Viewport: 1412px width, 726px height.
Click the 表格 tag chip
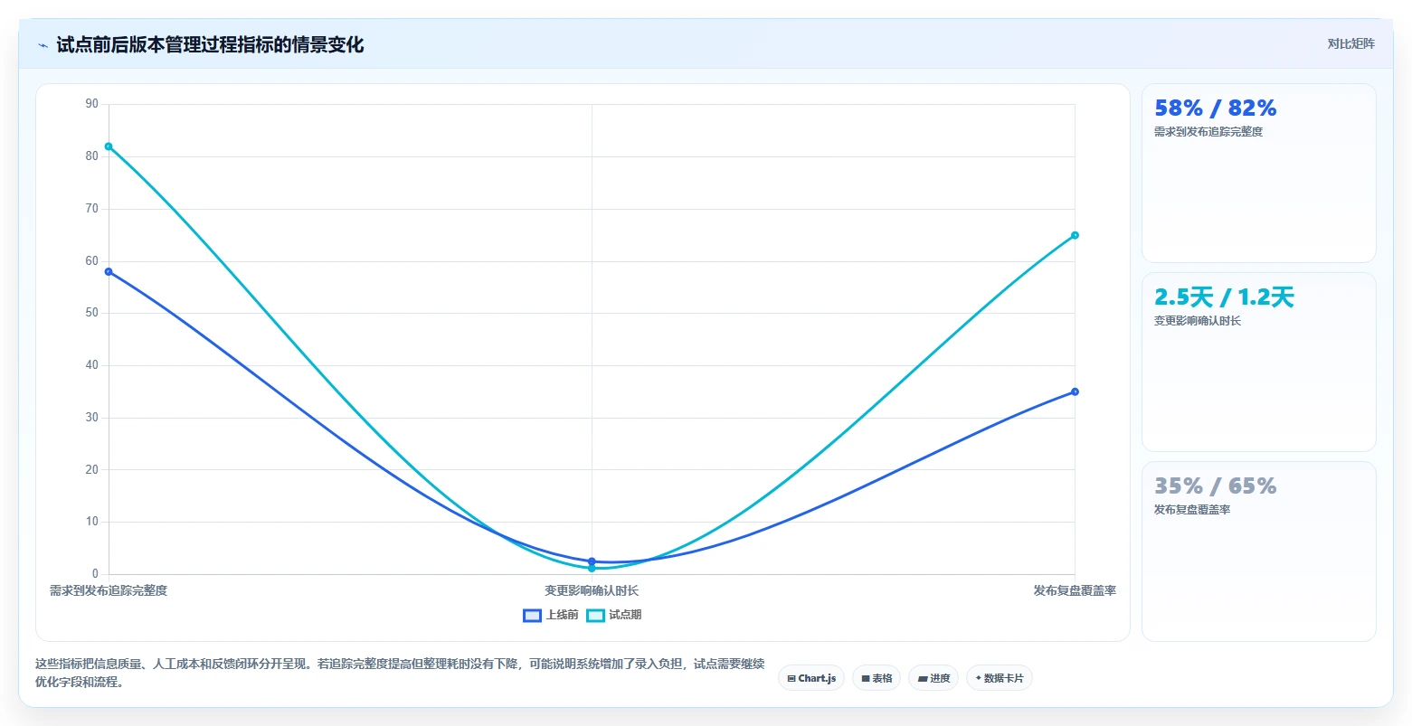coord(877,678)
